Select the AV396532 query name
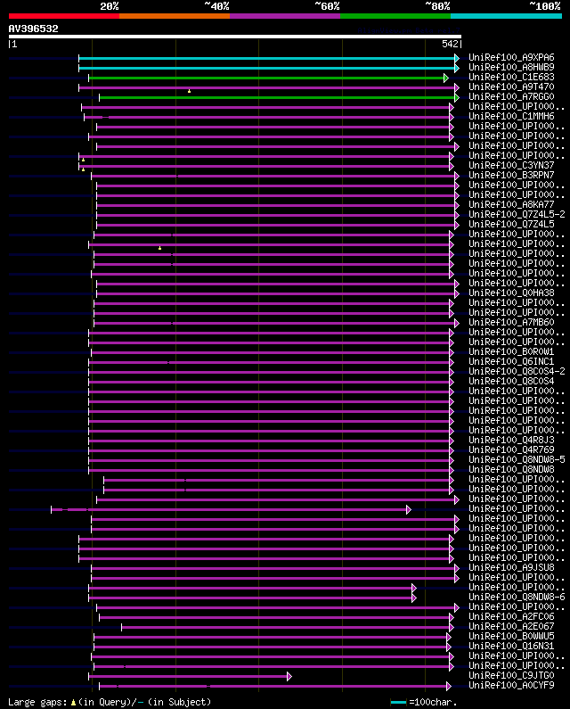570x709 pixels. [34, 29]
